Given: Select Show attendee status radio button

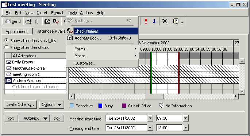Looking at the screenshot, I should pos(7,47).
